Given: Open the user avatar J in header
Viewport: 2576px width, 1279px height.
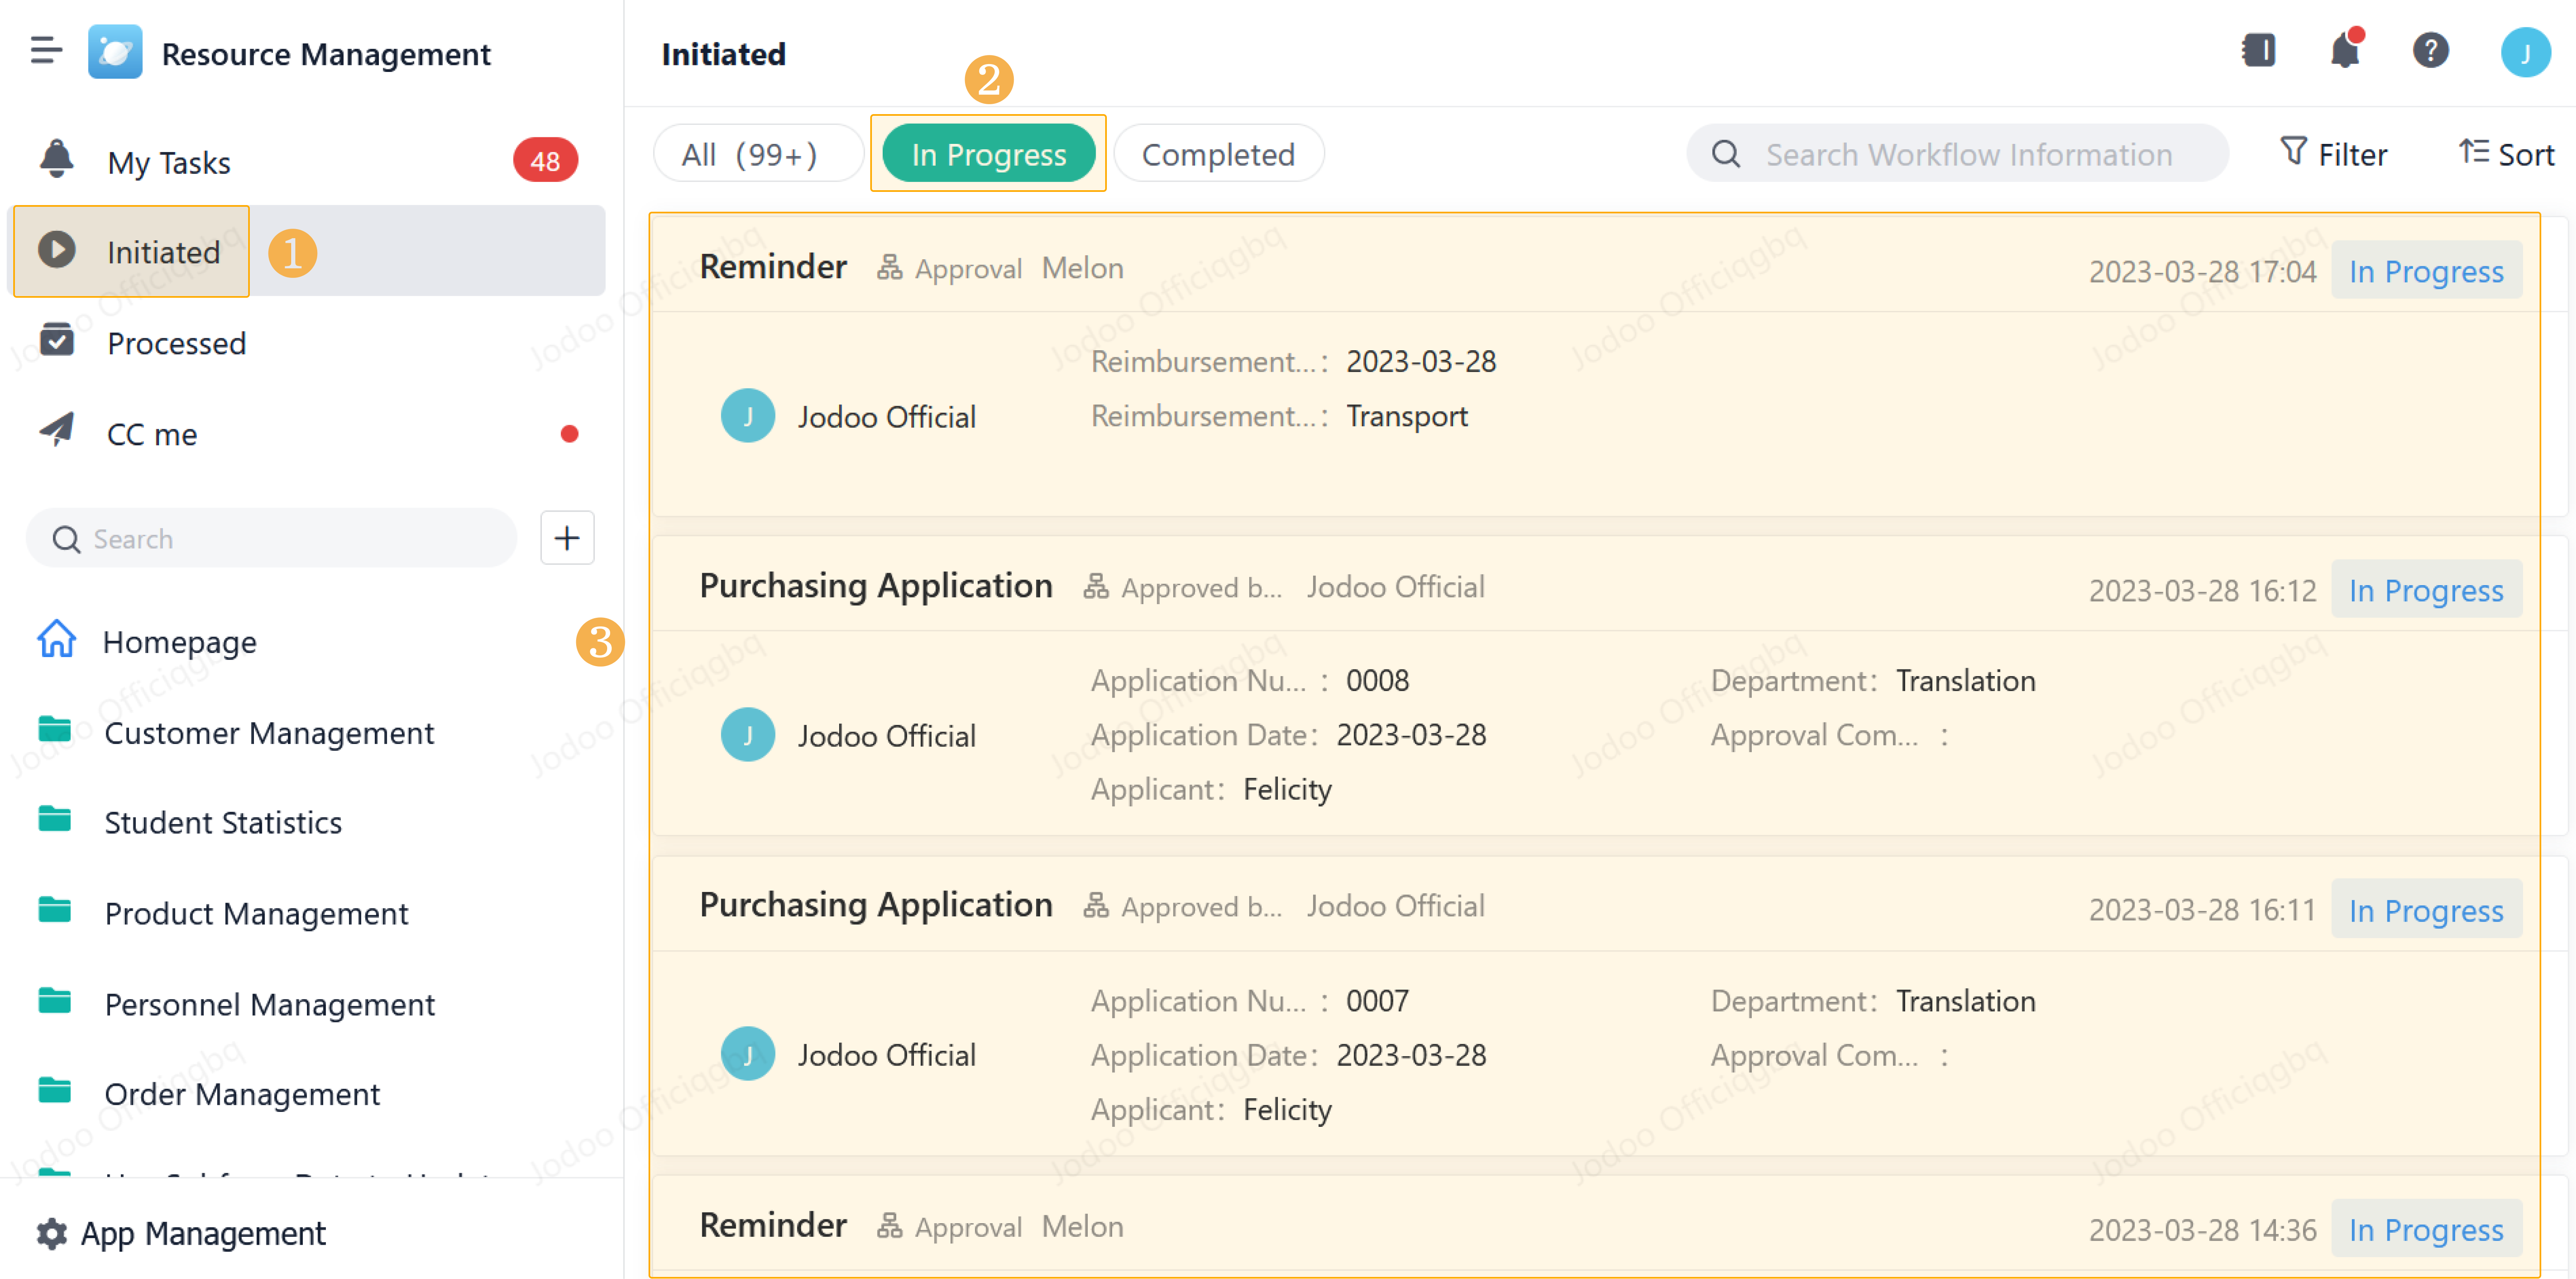Looking at the screenshot, I should 2525,52.
